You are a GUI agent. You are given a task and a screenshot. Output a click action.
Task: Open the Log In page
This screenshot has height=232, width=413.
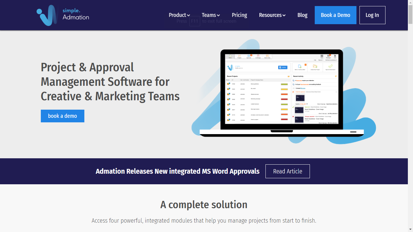(x=372, y=15)
